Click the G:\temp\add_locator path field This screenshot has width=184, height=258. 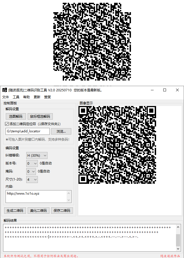[x=28, y=131]
